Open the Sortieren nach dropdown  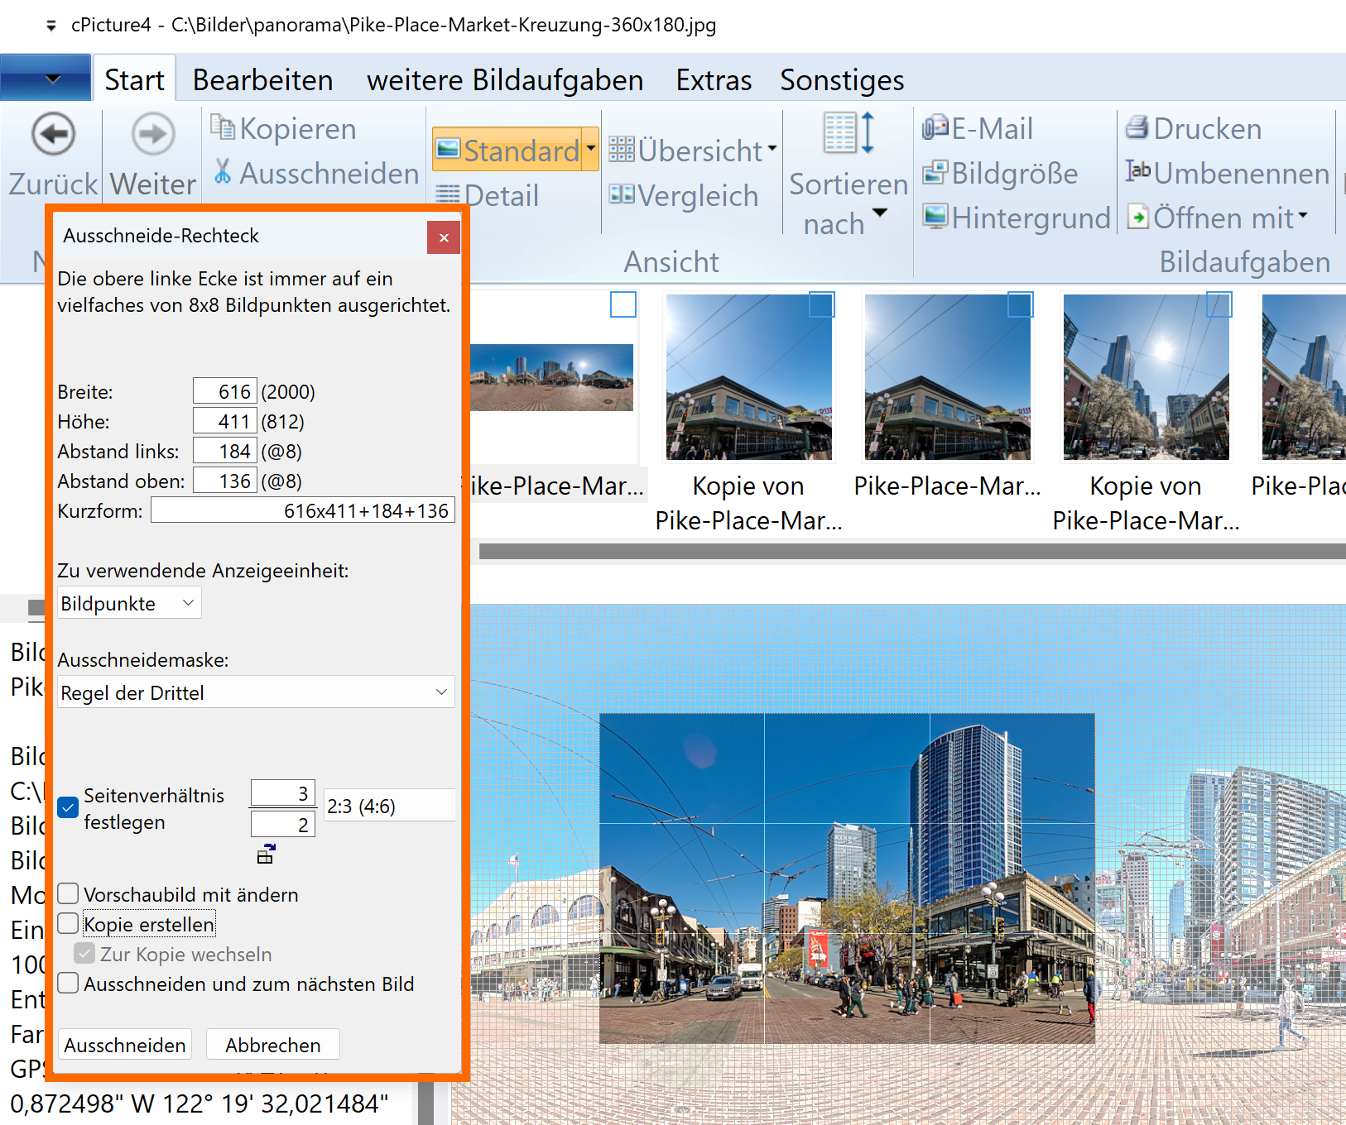848,203
